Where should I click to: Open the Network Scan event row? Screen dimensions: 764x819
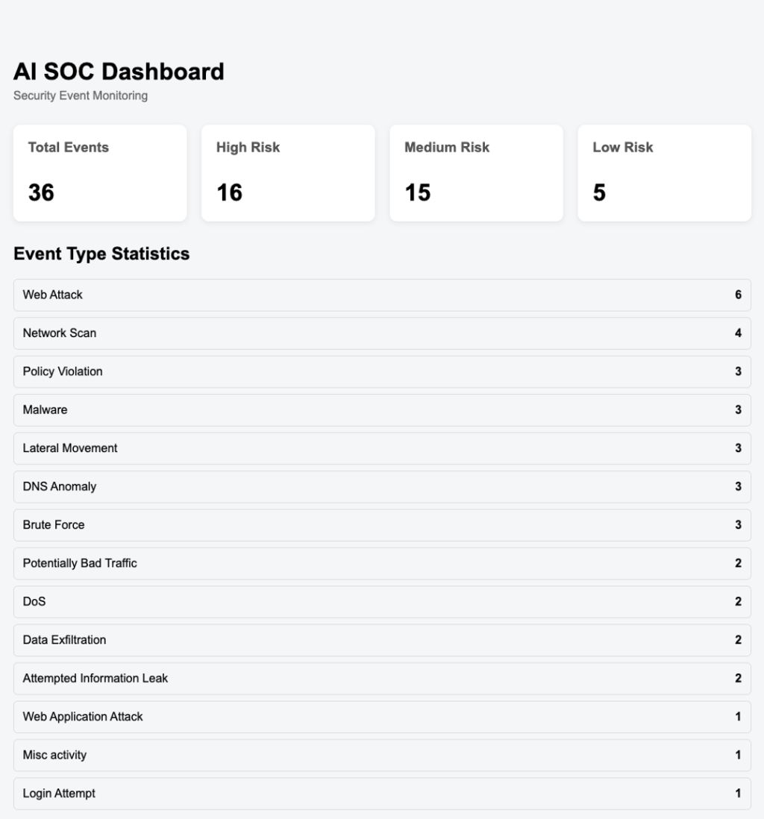coord(382,333)
